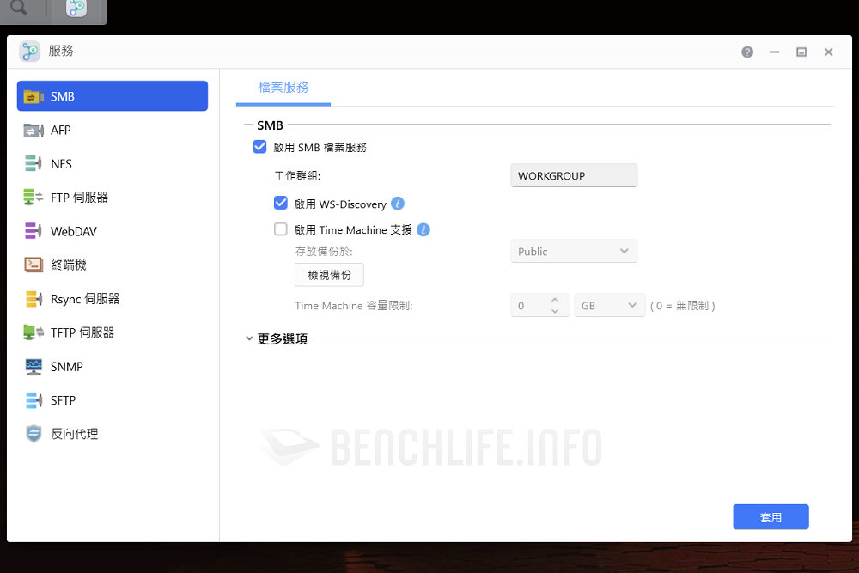Screen dimensions: 859x573
Task: Select Rsync 伺服器 in the sidebar
Action: (84, 299)
